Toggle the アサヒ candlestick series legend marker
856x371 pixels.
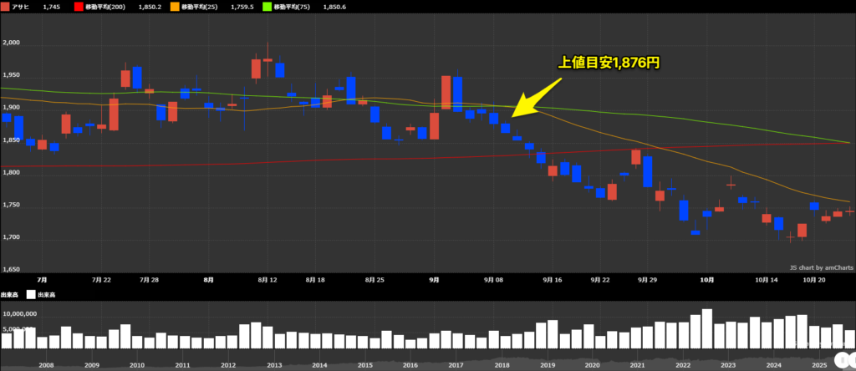pos(6,7)
